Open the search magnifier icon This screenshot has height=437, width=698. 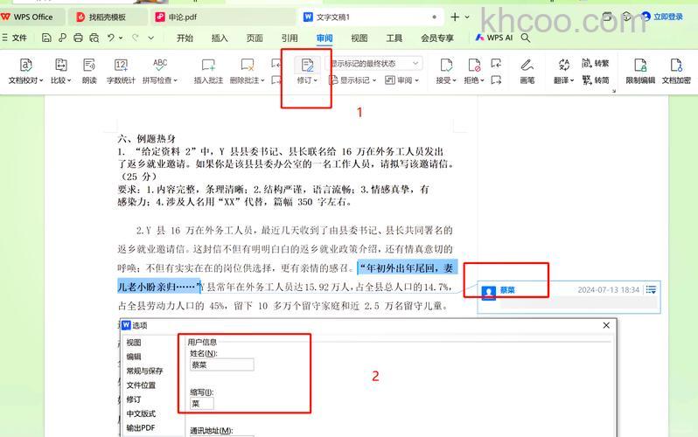click(526, 38)
